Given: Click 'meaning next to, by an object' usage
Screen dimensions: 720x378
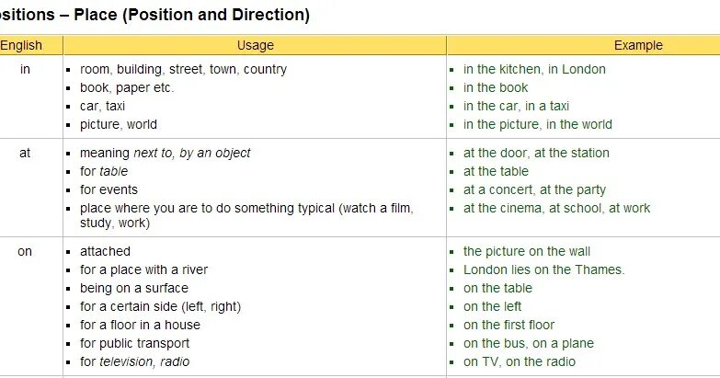Looking at the screenshot, I should [x=165, y=153].
